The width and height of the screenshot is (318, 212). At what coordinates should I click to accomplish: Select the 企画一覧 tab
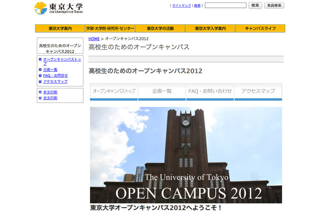point(162,92)
